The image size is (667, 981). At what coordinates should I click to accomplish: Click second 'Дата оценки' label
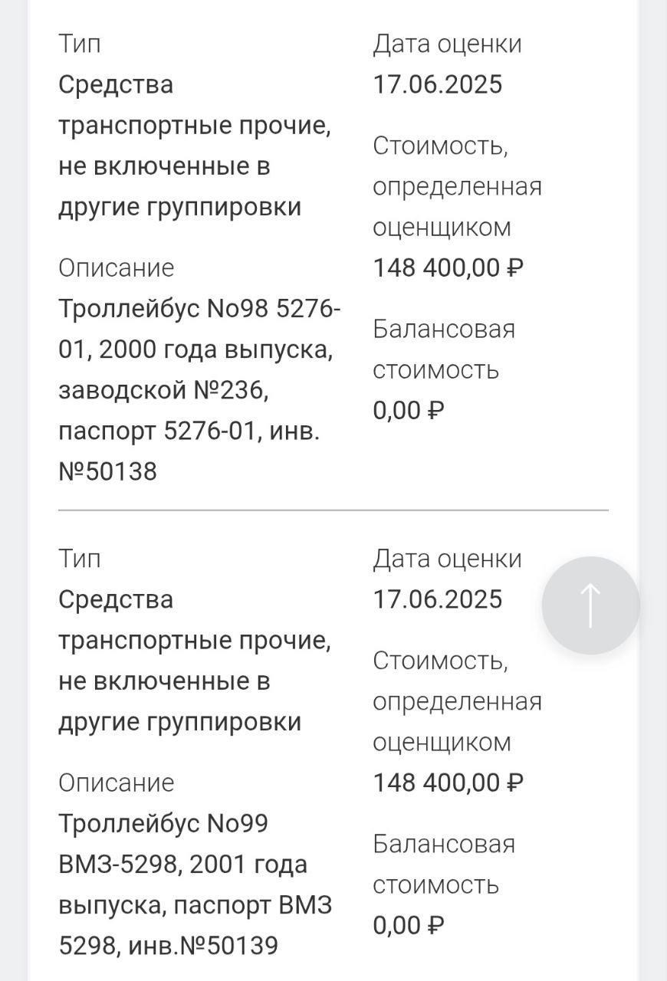(x=447, y=559)
